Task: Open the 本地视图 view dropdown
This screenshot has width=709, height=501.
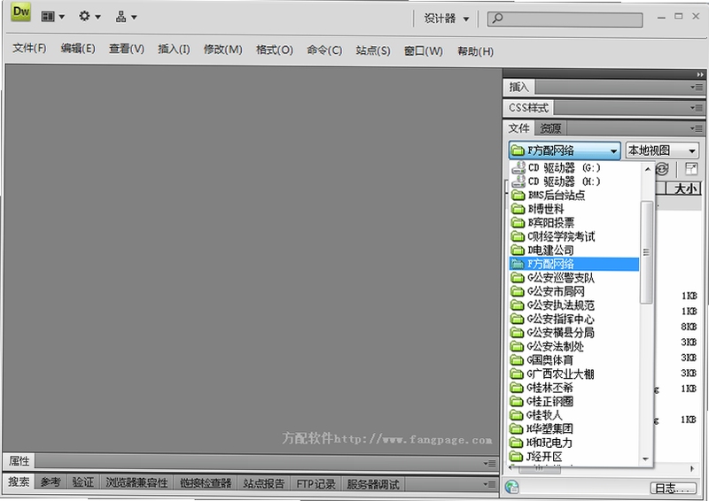Action: (x=662, y=150)
